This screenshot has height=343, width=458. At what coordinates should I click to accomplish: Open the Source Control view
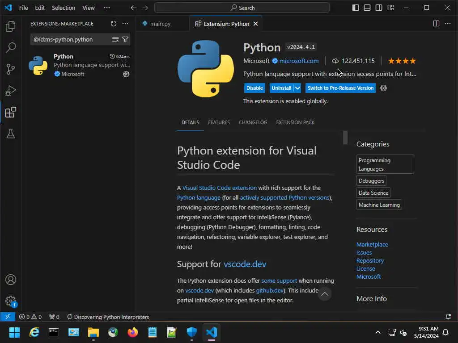[x=11, y=69]
